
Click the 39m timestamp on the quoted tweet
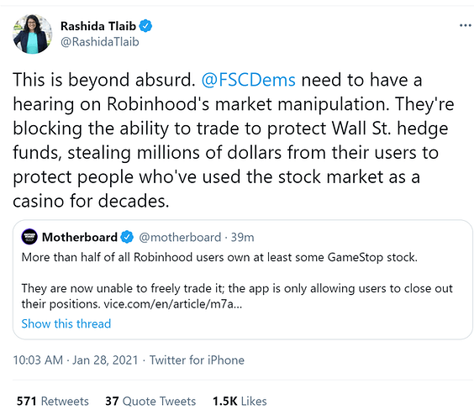(242, 238)
